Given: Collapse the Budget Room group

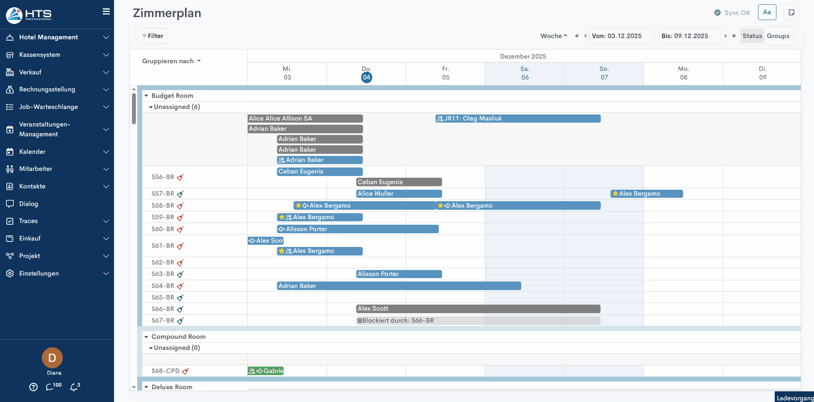Looking at the screenshot, I should pyautogui.click(x=146, y=96).
